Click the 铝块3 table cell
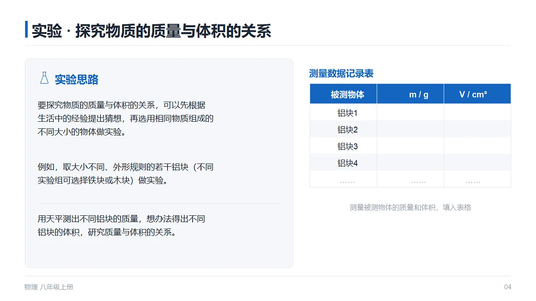This screenshot has height=301, width=536. coord(343,146)
